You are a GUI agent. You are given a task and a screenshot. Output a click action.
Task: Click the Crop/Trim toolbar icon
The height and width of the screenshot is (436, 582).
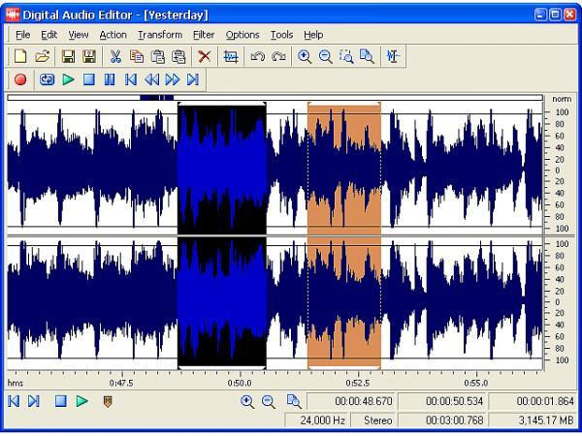231,57
